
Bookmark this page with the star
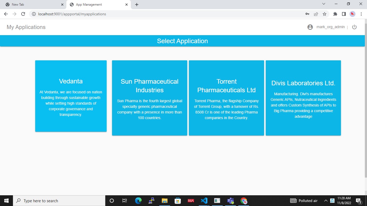pyautogui.click(x=325, y=14)
